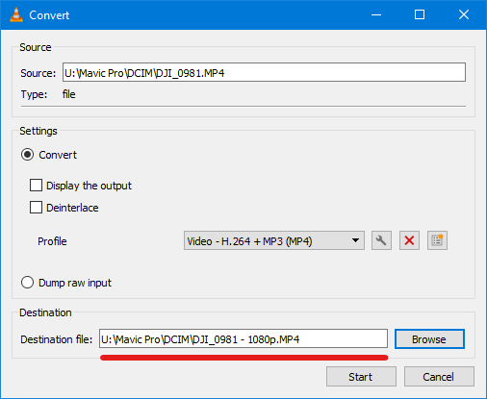Viewport: 487px width, 399px height.
Task: Delete selected profile with red X
Action: point(409,240)
